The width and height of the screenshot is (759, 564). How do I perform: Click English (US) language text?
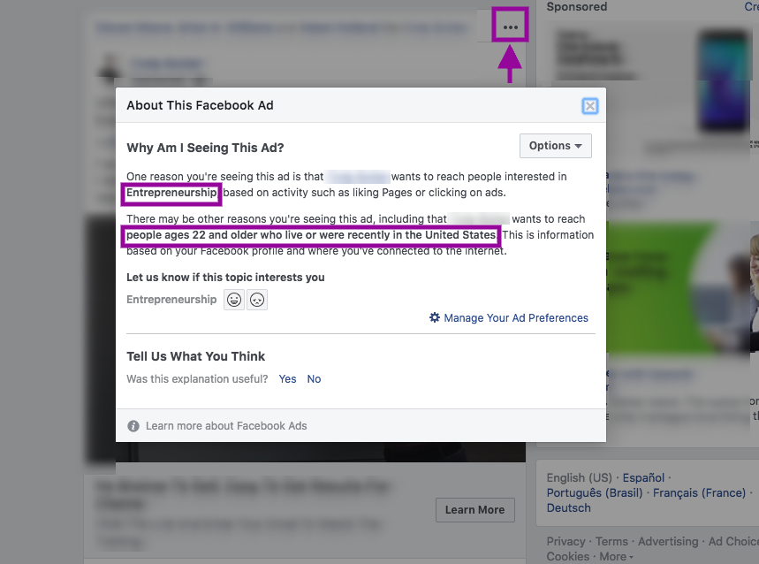click(580, 478)
